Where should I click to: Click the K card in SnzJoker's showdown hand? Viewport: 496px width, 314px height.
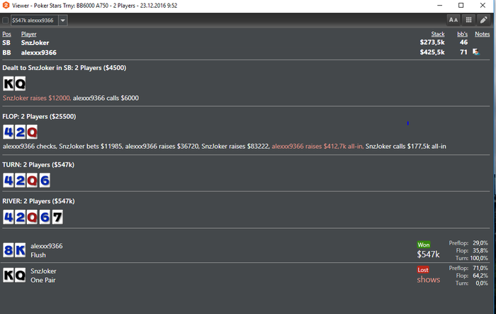point(9,275)
